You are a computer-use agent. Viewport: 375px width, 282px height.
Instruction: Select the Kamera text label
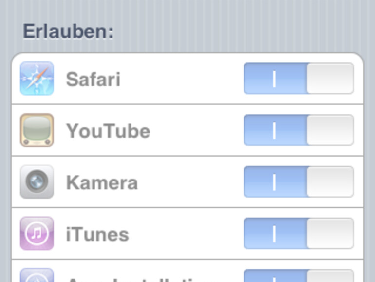pos(102,182)
